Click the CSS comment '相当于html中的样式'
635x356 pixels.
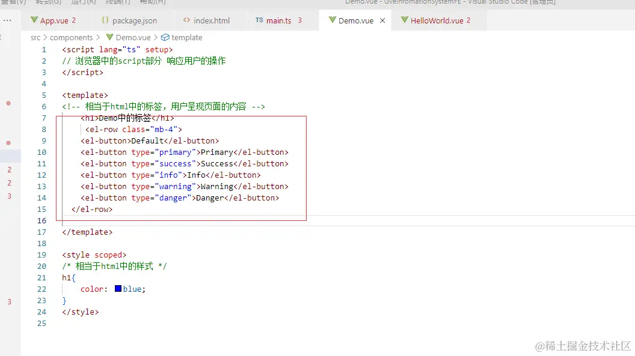tap(114, 267)
